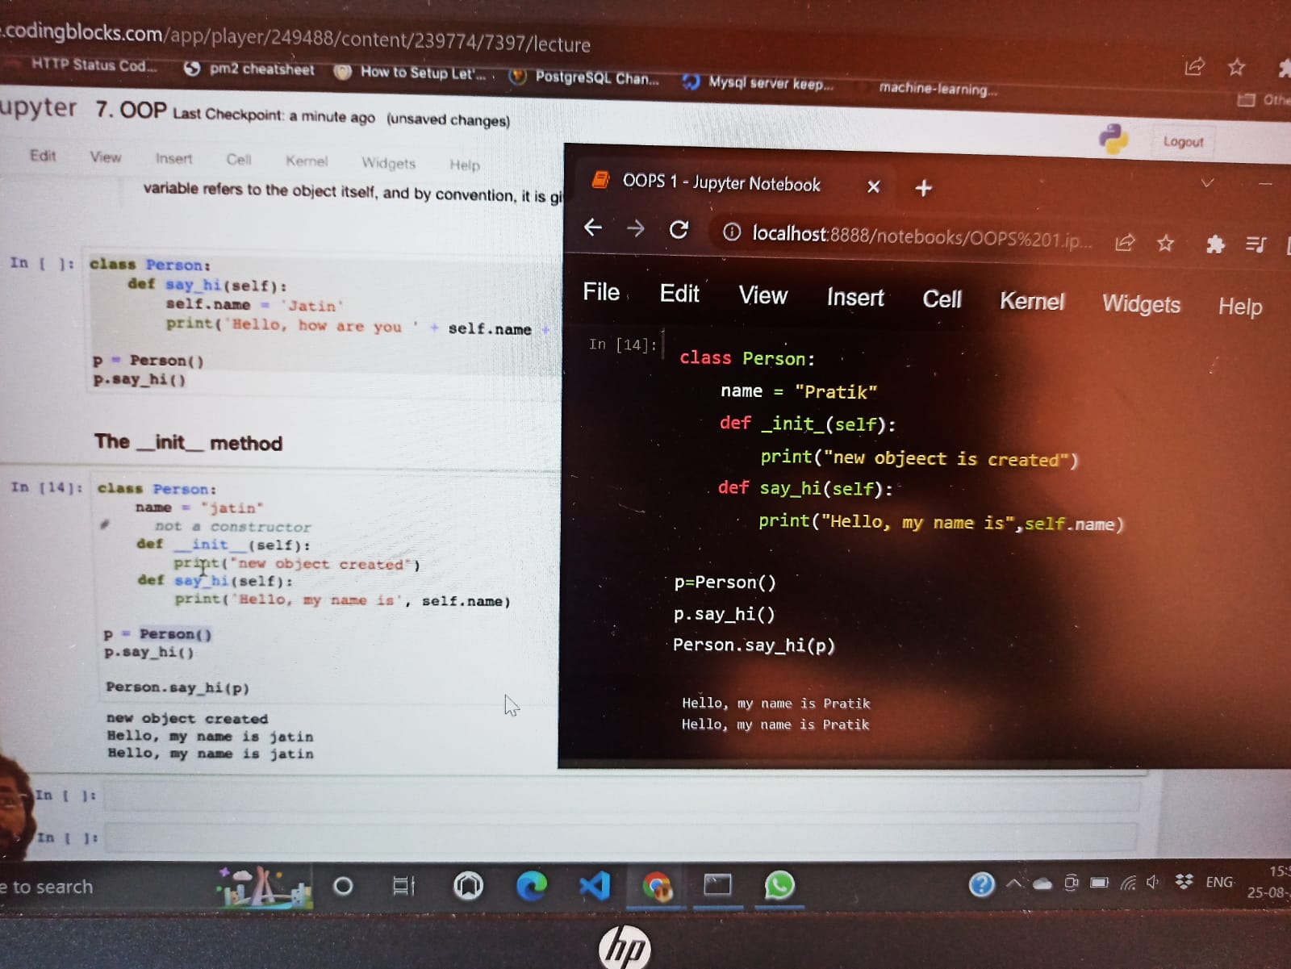Click the localhost address bar
Viewport: 1291px width, 969px height.
point(920,236)
